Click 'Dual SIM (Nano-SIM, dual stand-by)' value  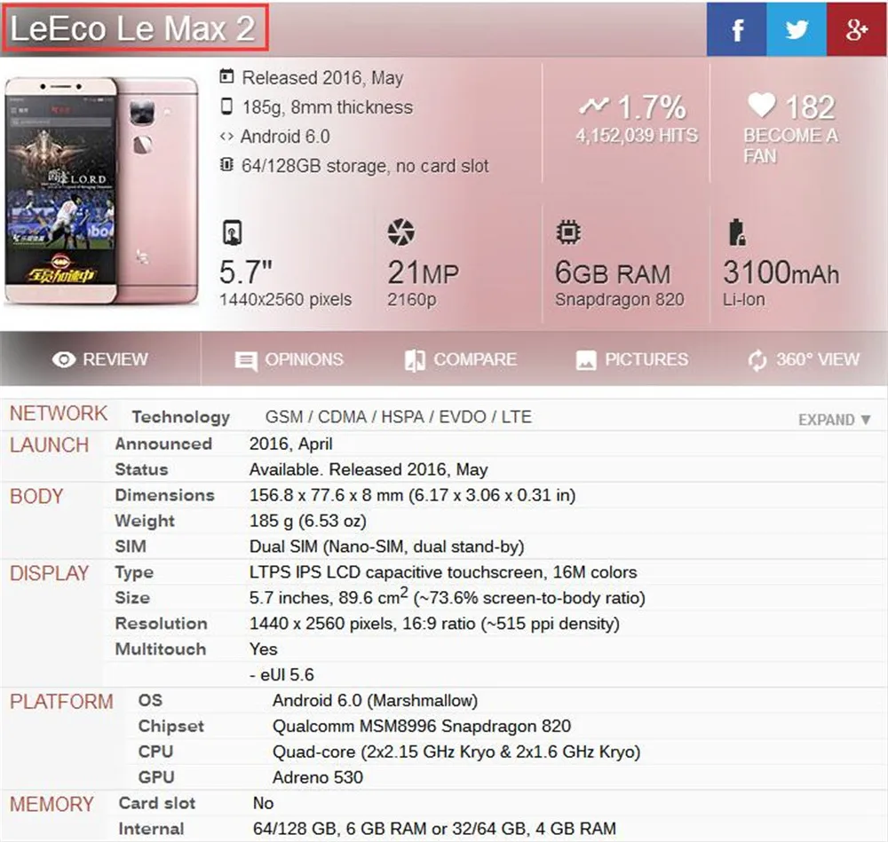387,547
